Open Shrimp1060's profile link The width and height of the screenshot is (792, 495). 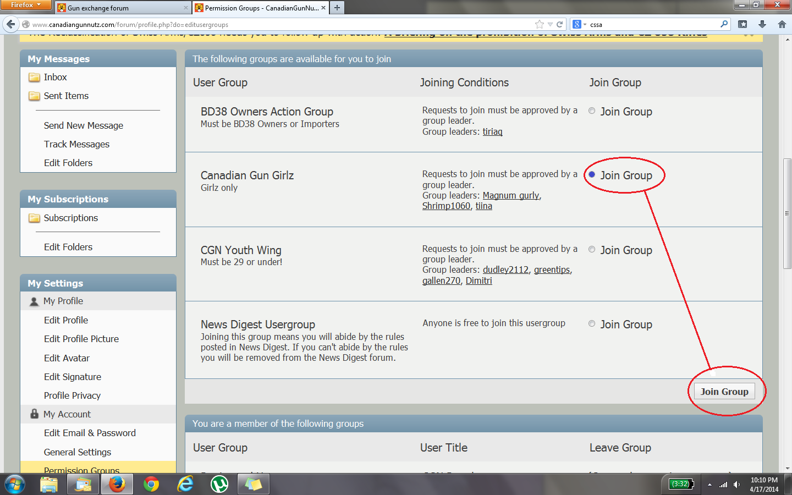tap(446, 206)
